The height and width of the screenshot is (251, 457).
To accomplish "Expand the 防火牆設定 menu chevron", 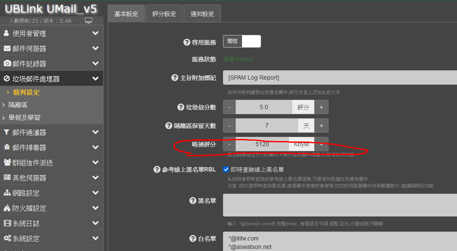I will 95,208.
